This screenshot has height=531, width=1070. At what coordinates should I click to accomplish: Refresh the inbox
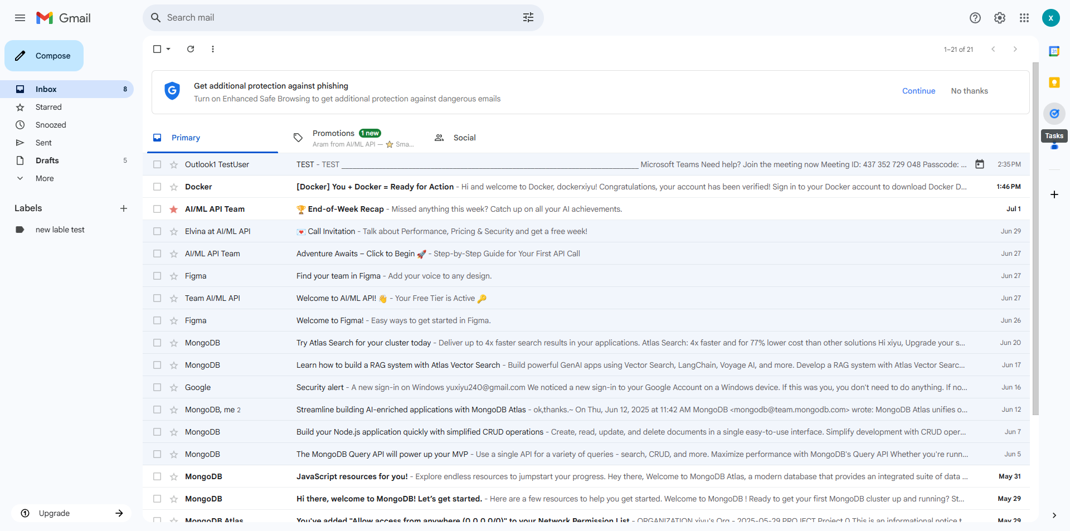pos(191,49)
